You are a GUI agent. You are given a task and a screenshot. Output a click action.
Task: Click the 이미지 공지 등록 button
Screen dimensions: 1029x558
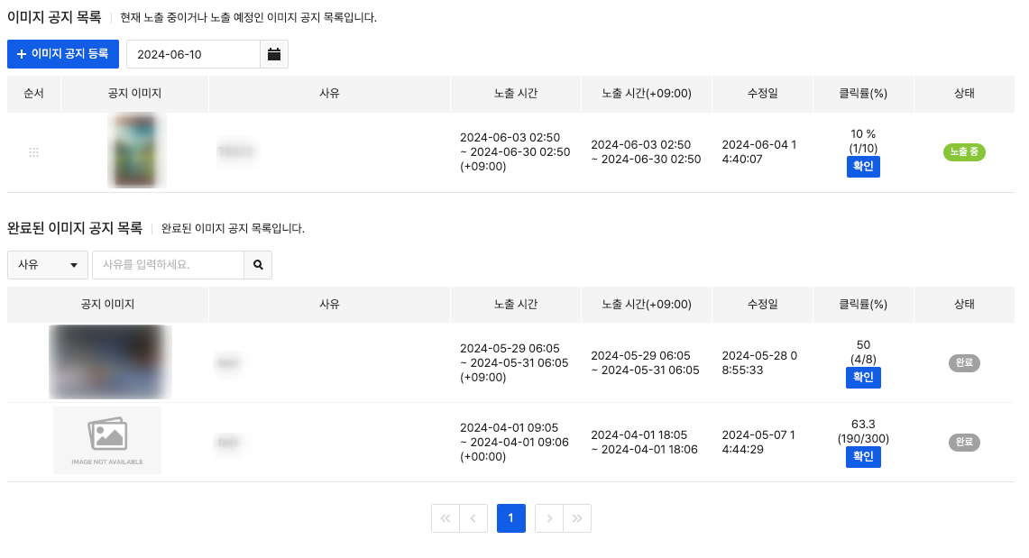[x=63, y=54]
